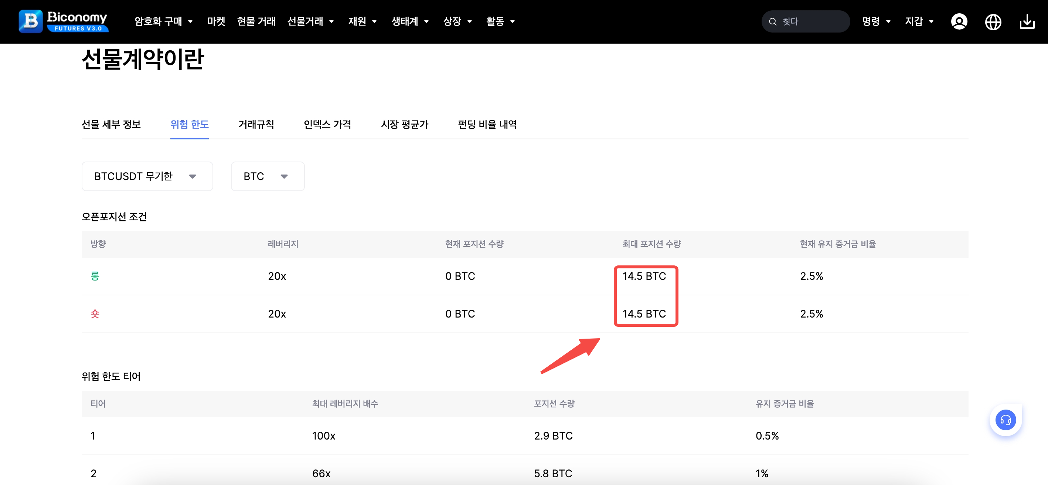This screenshot has width=1048, height=485.
Task: Click the green 롱 direction label
Action: point(95,276)
